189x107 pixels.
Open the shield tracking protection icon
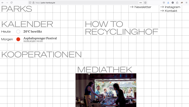tap(30, 3)
